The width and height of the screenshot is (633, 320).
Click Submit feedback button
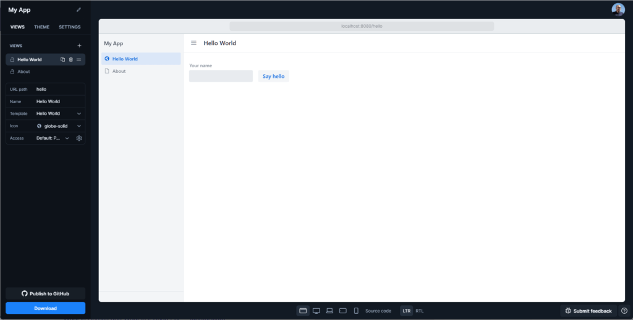pos(588,311)
